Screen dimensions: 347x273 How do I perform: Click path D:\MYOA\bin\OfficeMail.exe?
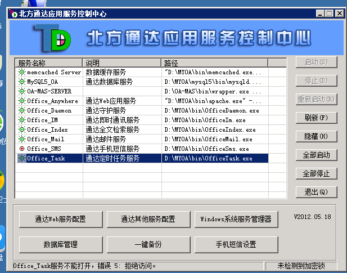point(208,139)
